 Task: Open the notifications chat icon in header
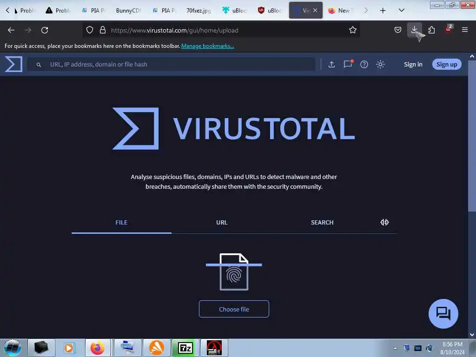pyautogui.click(x=348, y=64)
